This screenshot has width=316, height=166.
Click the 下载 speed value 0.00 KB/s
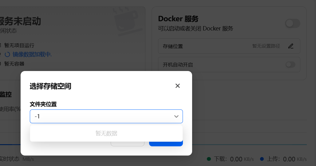click(242, 159)
